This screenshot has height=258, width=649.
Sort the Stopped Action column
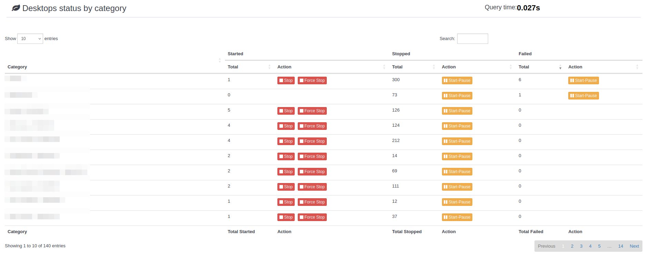tap(510, 67)
